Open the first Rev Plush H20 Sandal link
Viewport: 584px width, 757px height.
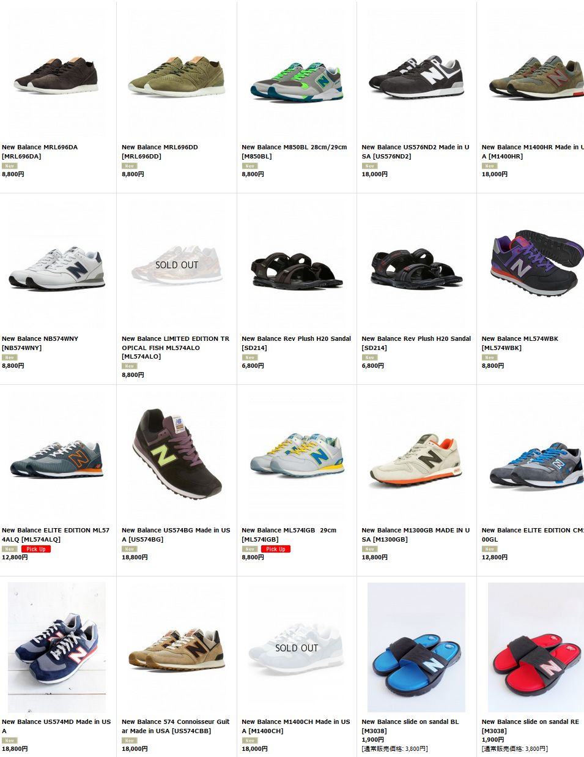296,343
